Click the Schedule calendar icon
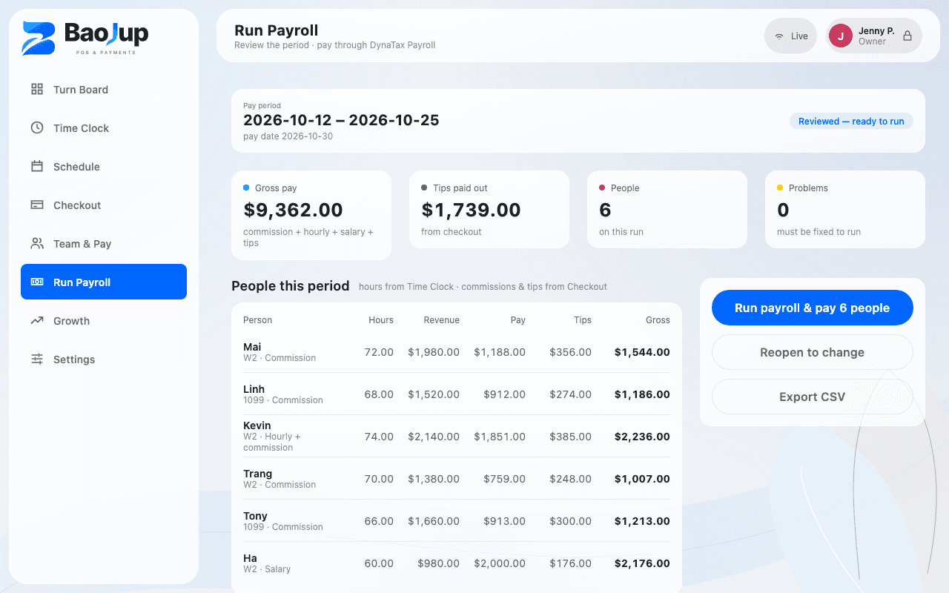 point(37,167)
